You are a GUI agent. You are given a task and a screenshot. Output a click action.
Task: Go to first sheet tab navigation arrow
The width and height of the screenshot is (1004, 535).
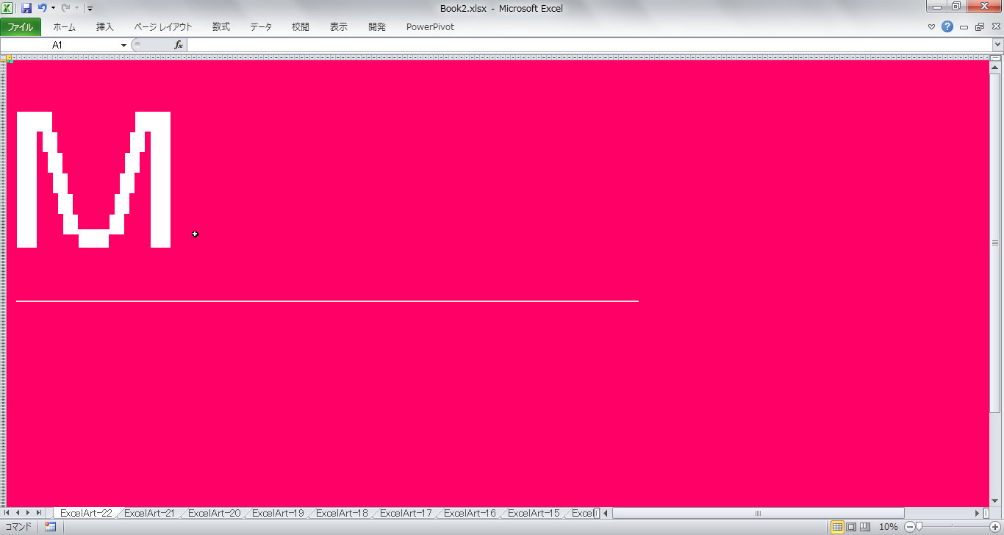point(7,513)
